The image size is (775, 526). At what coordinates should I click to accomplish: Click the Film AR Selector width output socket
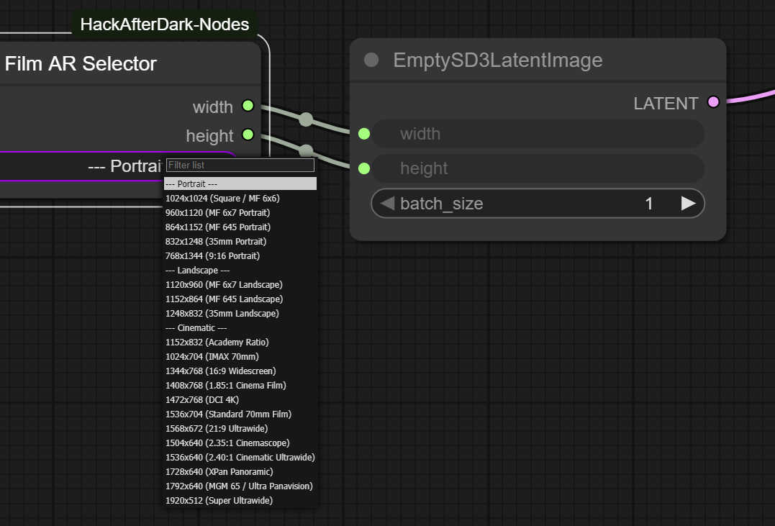tap(248, 106)
